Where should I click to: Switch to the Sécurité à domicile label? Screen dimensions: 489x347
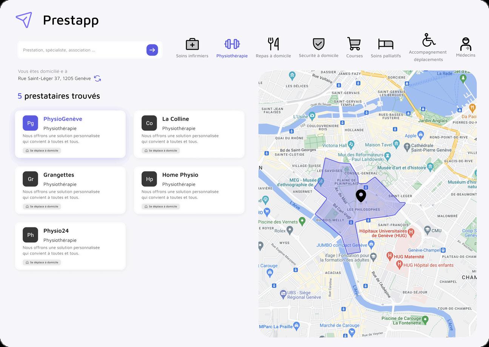[x=318, y=55]
